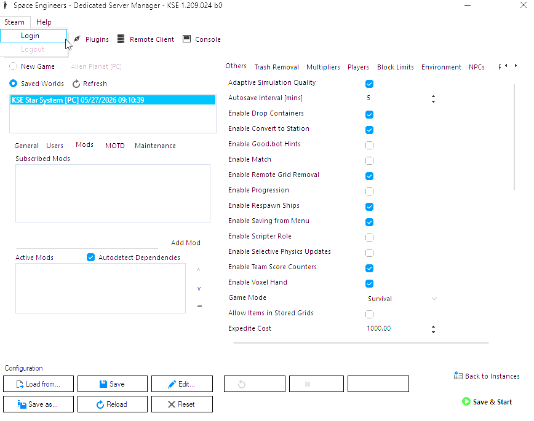The width and height of the screenshot is (534, 421).
Task: Open the Maintenance tab
Action: tap(155, 146)
